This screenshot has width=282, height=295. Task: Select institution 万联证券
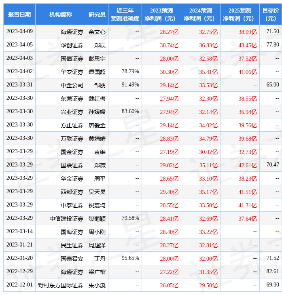pos(72,139)
